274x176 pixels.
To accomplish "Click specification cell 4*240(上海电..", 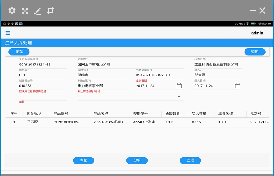I will [145, 122].
